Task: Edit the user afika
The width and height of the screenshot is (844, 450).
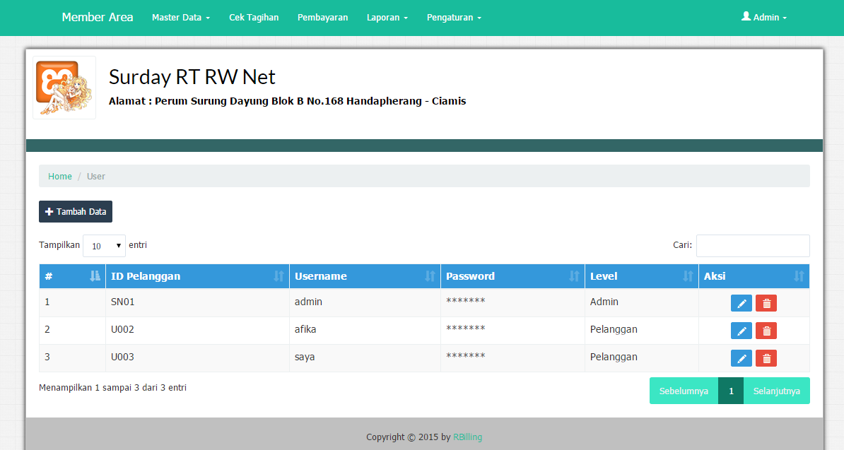Action: click(x=741, y=331)
